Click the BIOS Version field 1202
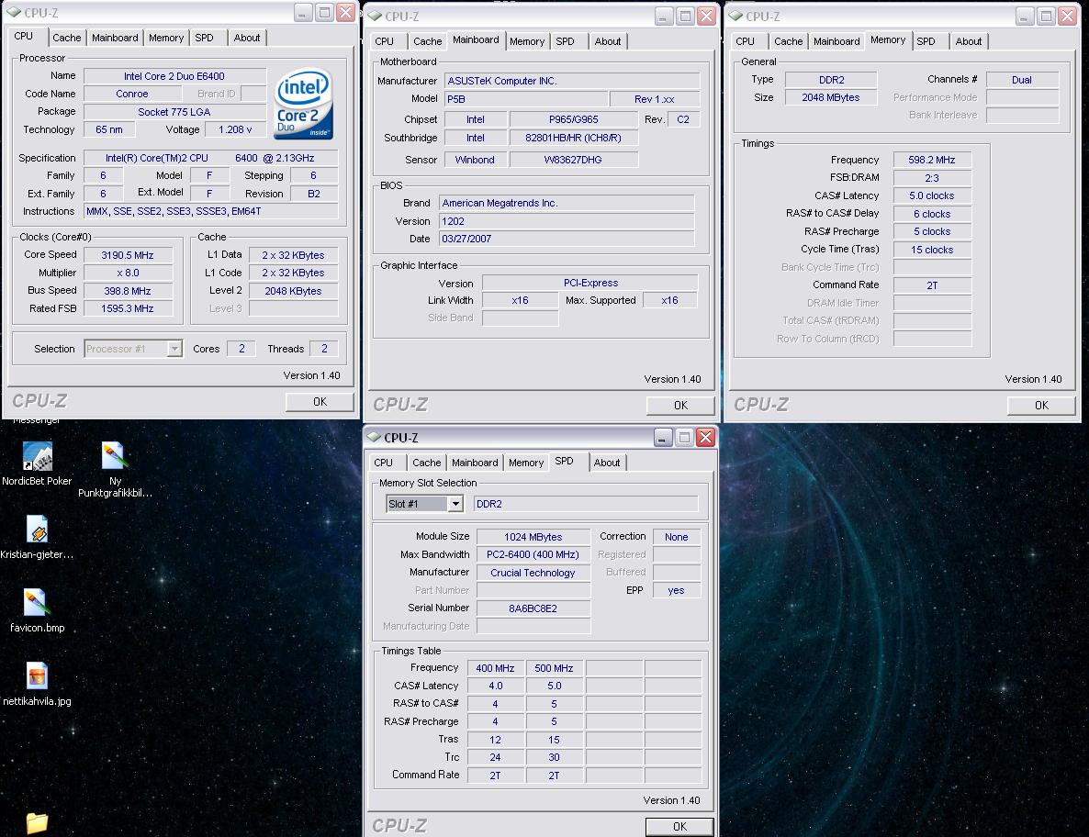The height and width of the screenshot is (837, 1089). coord(566,220)
